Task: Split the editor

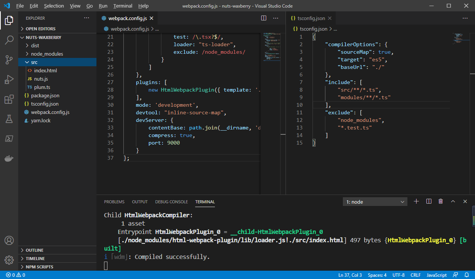Action: pyautogui.click(x=264, y=18)
